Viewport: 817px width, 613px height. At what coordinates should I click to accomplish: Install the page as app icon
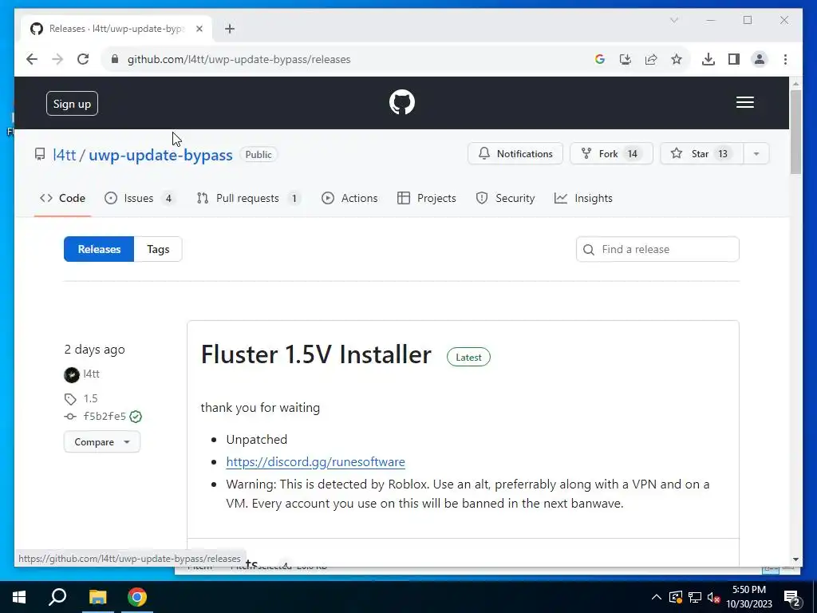[626, 59]
